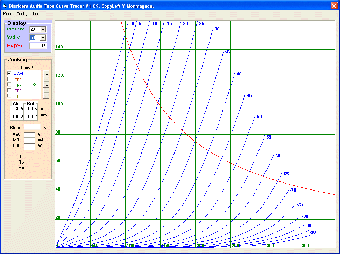Click the -80 curve label

coord(305,216)
